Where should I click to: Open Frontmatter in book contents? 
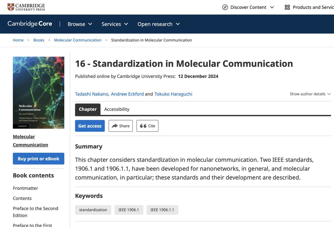[x=25, y=188]
